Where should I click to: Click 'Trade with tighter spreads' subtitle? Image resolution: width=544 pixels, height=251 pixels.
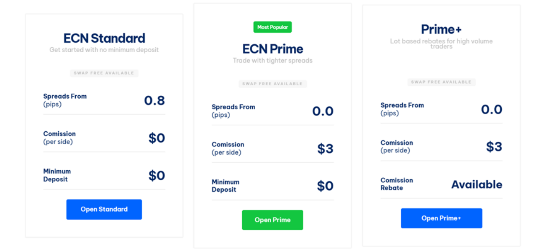point(272,61)
